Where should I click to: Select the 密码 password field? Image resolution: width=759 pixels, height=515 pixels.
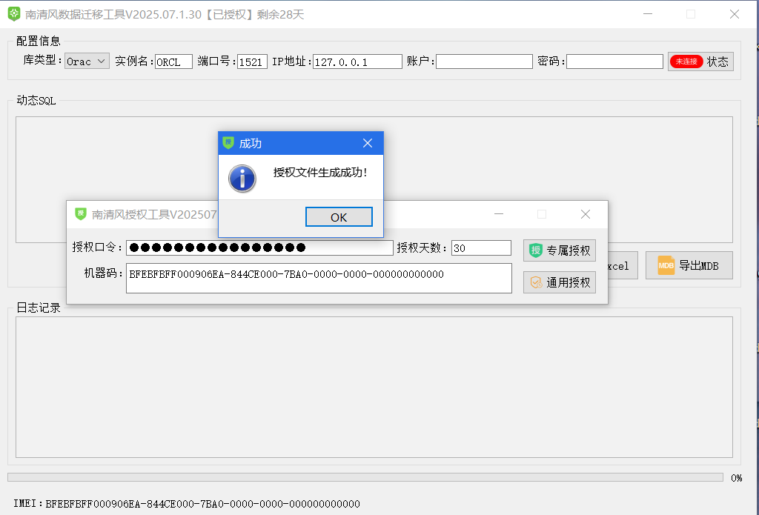[614, 62]
